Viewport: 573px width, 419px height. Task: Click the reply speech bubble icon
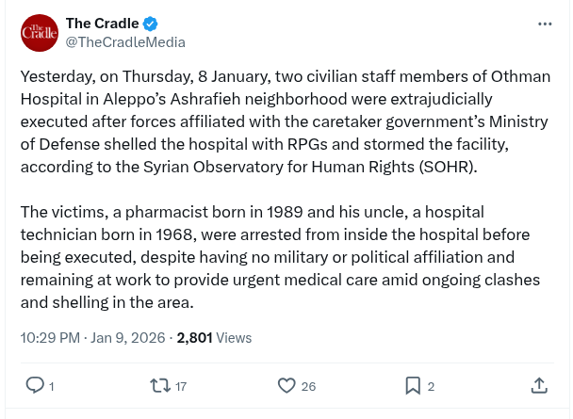click(x=33, y=385)
